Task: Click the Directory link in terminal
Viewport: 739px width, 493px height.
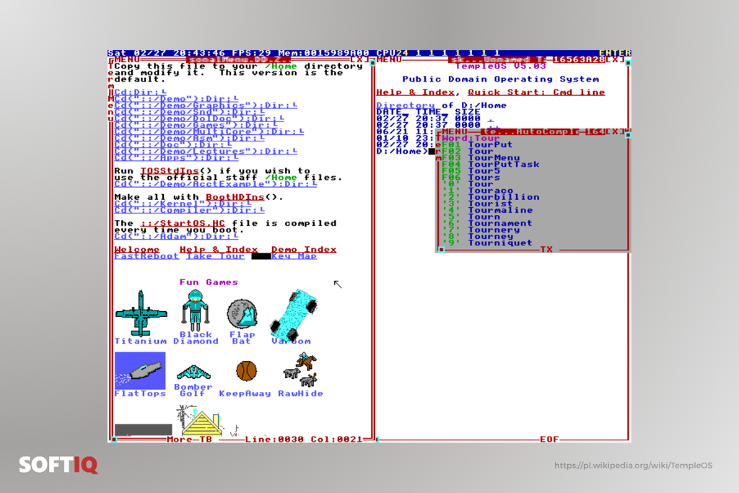Action: [x=406, y=105]
